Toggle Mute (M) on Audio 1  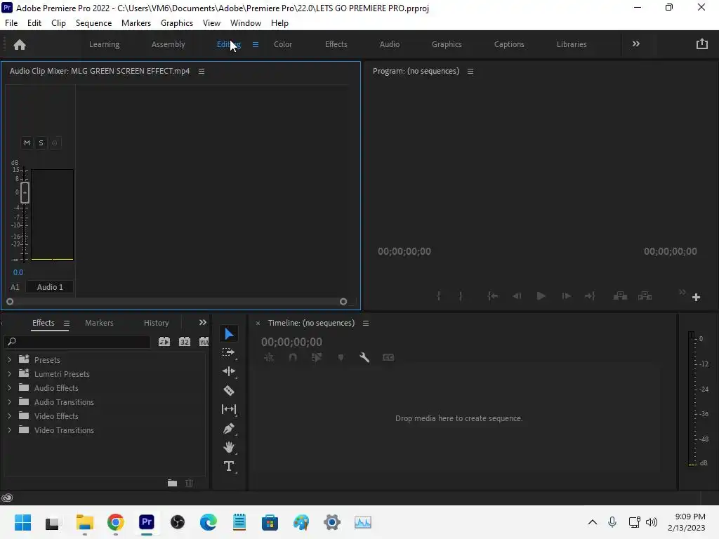27,143
